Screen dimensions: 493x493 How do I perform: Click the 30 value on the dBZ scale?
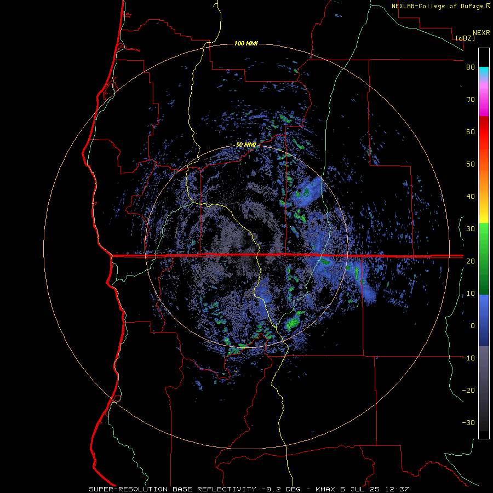[x=471, y=229]
